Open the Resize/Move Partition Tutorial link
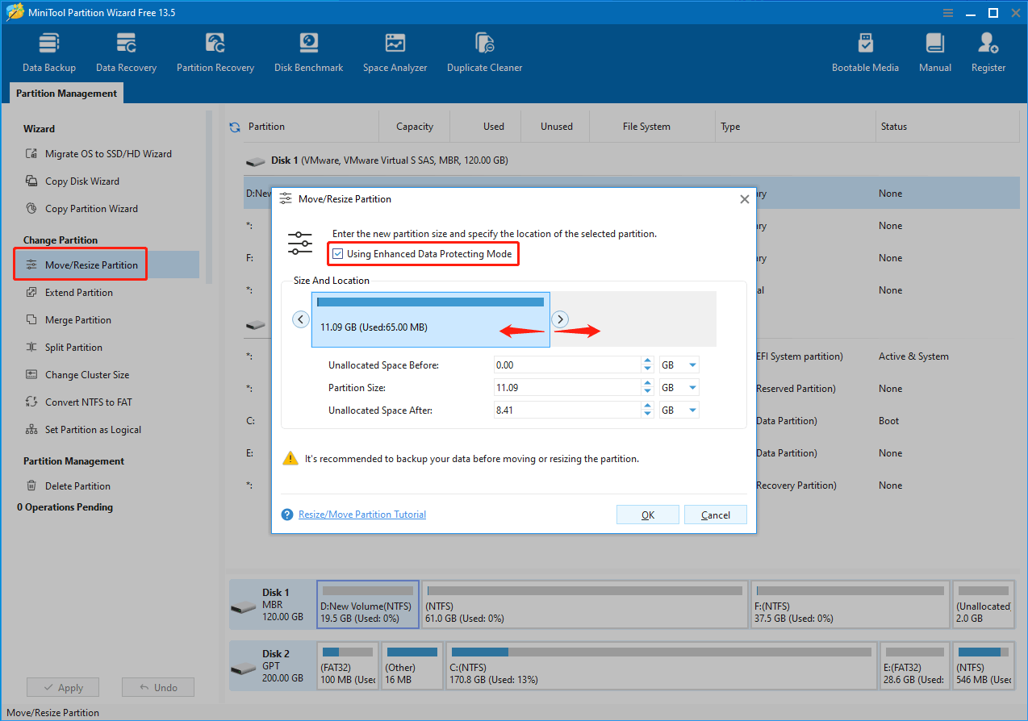The width and height of the screenshot is (1028, 721). [x=361, y=515]
